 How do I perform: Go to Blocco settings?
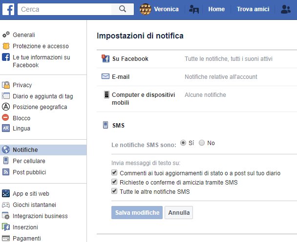(x=21, y=118)
